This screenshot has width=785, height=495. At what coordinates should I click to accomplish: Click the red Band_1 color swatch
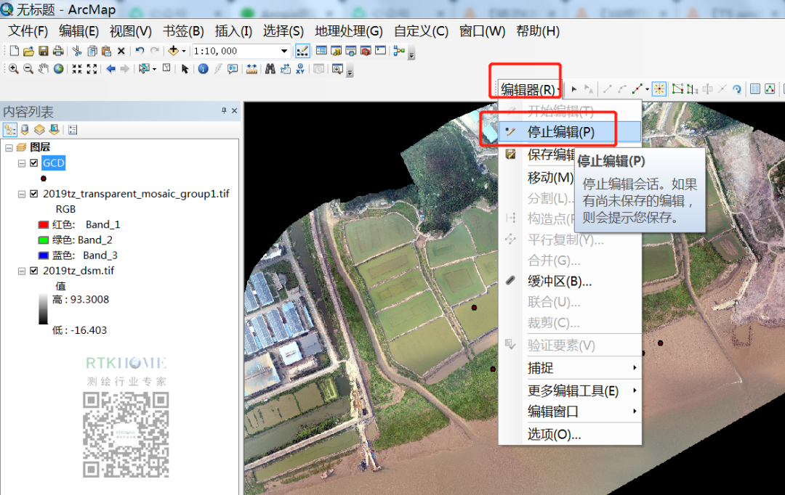(43, 224)
